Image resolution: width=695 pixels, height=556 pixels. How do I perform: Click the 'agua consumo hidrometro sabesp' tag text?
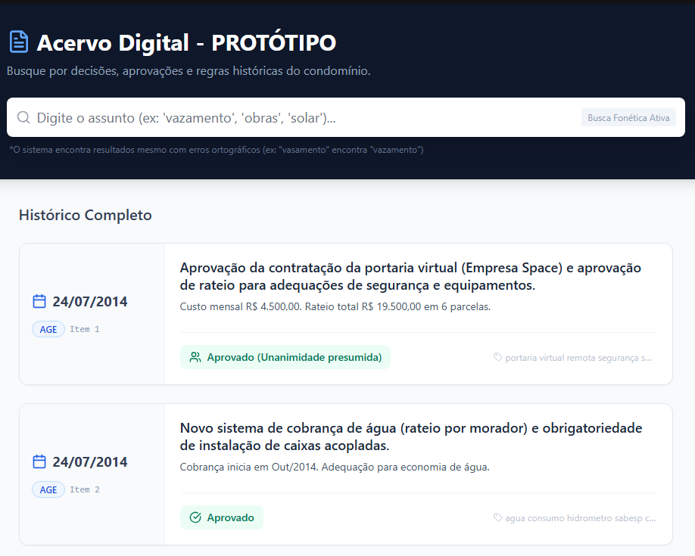coord(580,517)
